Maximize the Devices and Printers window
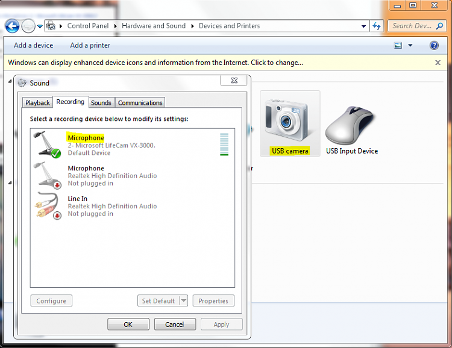 (x=413, y=5)
